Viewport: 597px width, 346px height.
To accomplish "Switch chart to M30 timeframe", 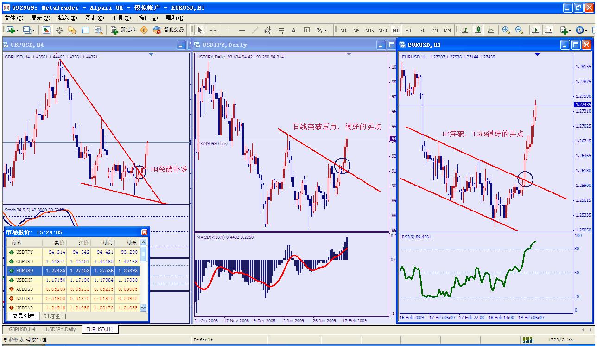I will (x=382, y=30).
